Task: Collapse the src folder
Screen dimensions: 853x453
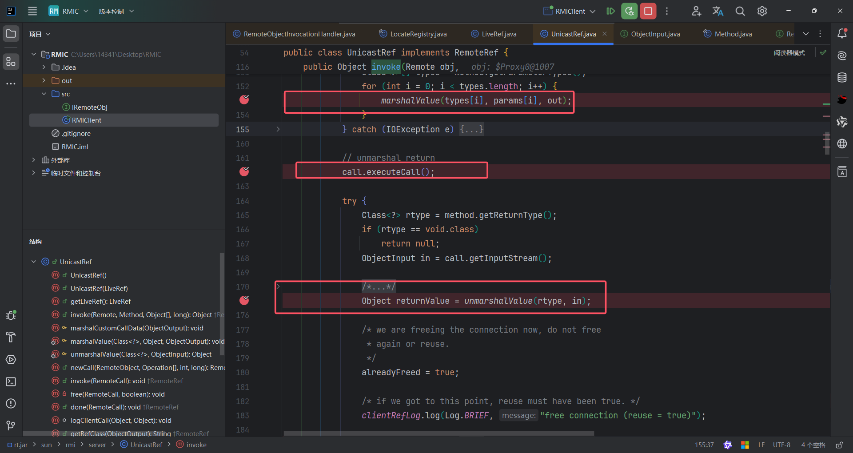Action: [x=44, y=94]
